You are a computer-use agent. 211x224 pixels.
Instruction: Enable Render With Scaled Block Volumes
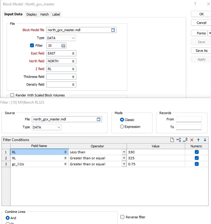12,95
